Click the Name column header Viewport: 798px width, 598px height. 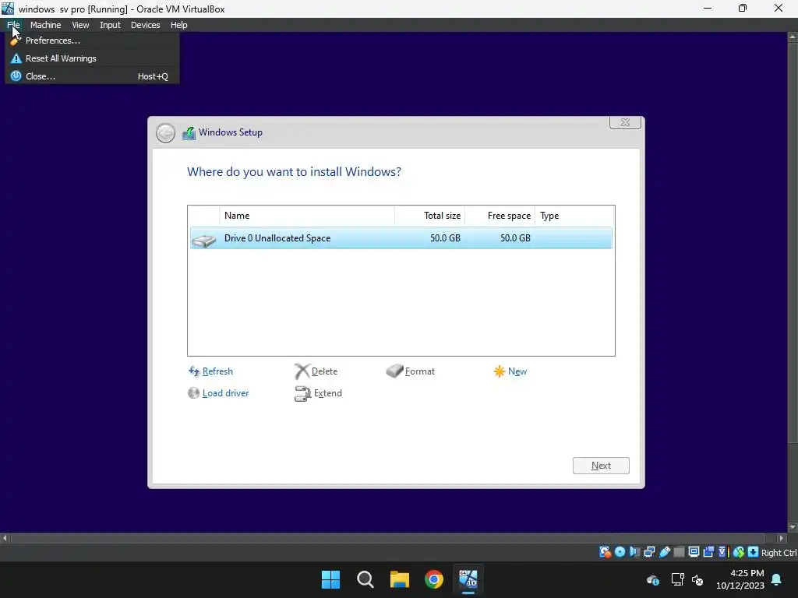pyautogui.click(x=307, y=216)
